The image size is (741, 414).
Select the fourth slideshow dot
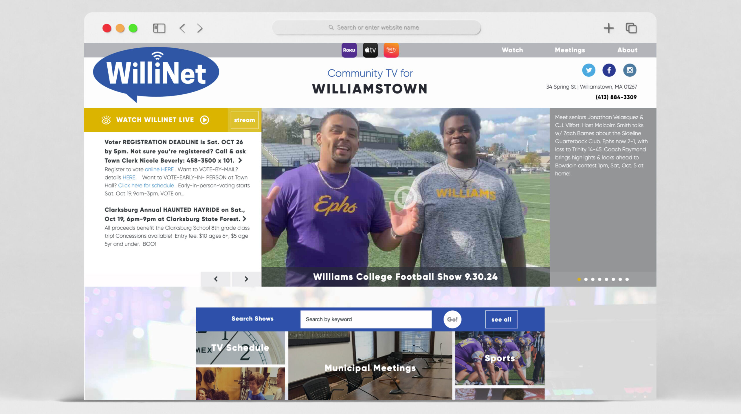599,279
